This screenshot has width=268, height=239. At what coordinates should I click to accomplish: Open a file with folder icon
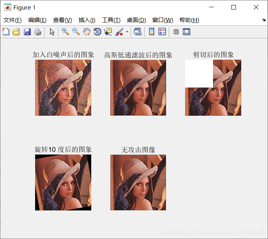(16, 32)
